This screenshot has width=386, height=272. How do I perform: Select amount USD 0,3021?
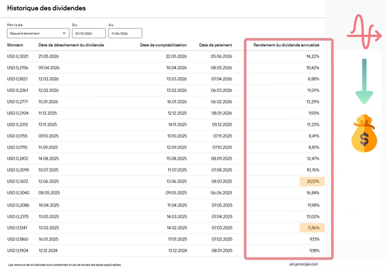(18, 56)
